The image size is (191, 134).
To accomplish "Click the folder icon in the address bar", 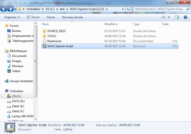I will (x=19, y=9).
